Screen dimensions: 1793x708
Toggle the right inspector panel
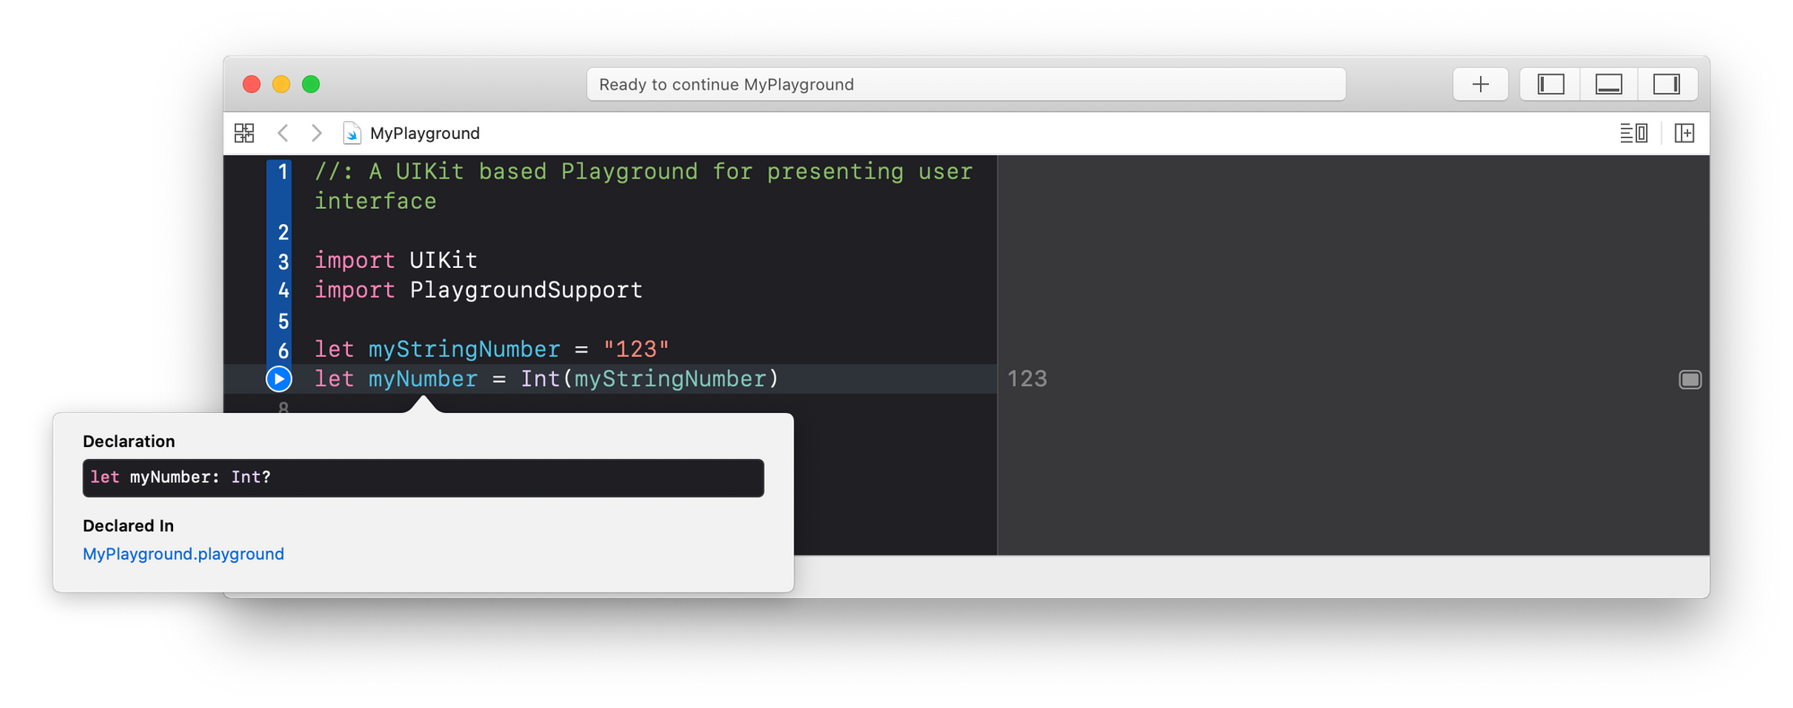click(1667, 84)
